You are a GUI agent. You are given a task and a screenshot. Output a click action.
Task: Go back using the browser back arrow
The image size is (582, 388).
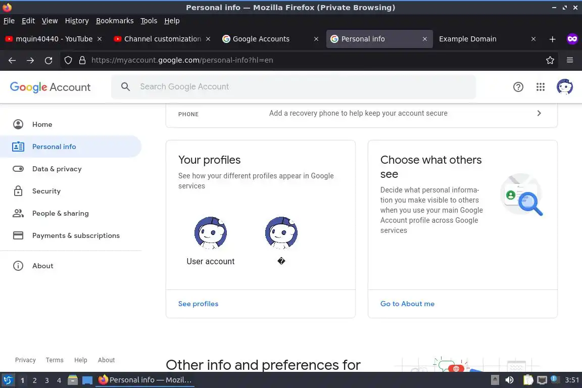click(12, 60)
